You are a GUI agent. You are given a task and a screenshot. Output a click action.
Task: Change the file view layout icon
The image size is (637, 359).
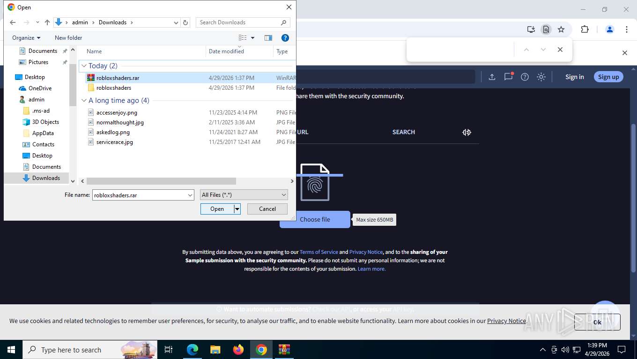[x=243, y=38]
